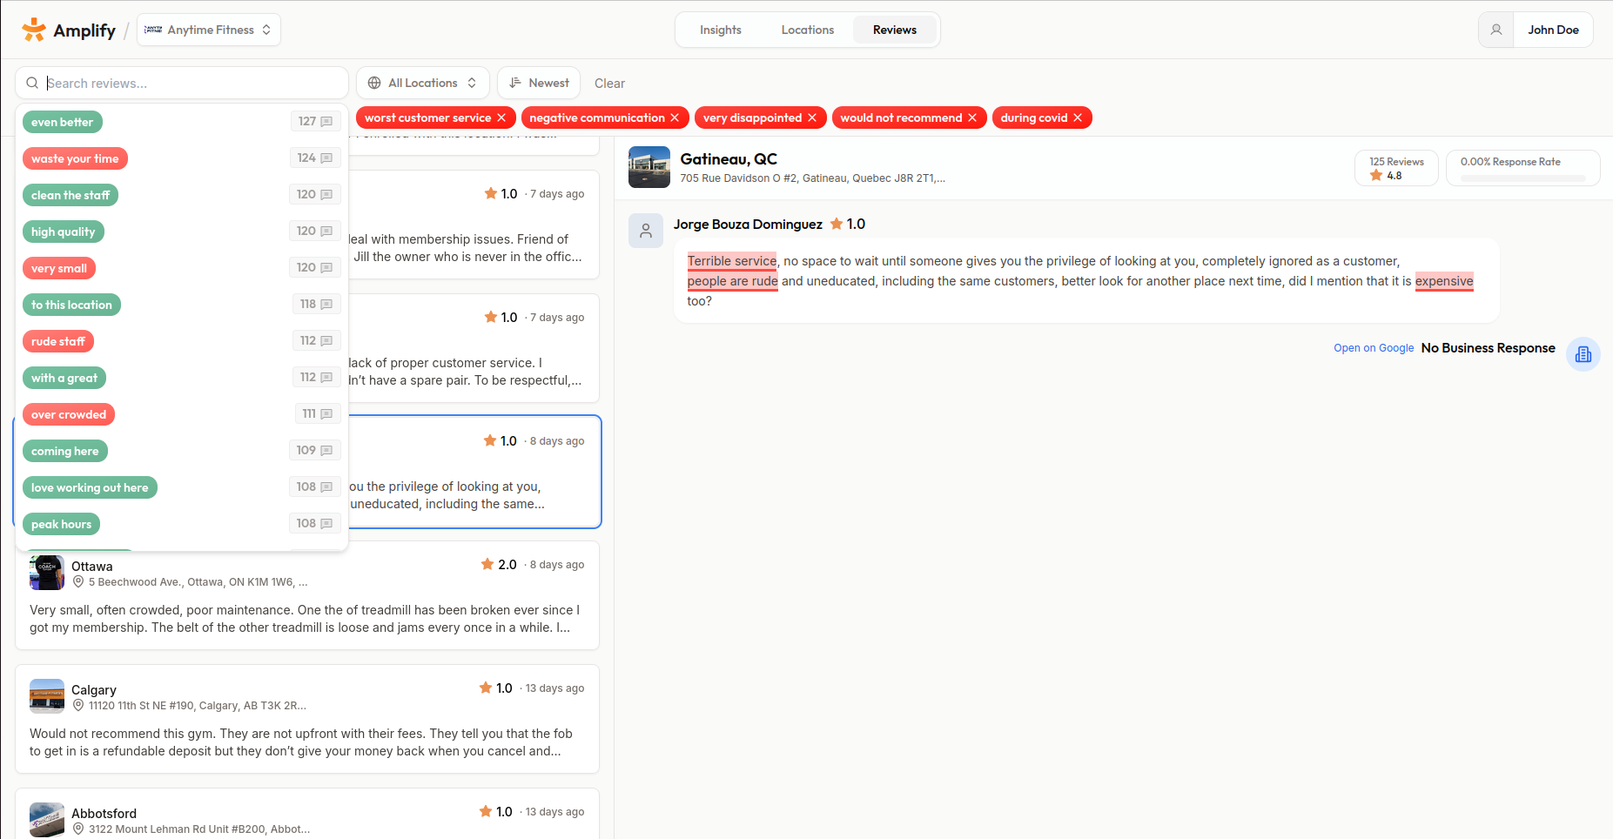Click the star beside Jorge's 1.0 rating
Screen dimensions: 1613x839
click(837, 224)
